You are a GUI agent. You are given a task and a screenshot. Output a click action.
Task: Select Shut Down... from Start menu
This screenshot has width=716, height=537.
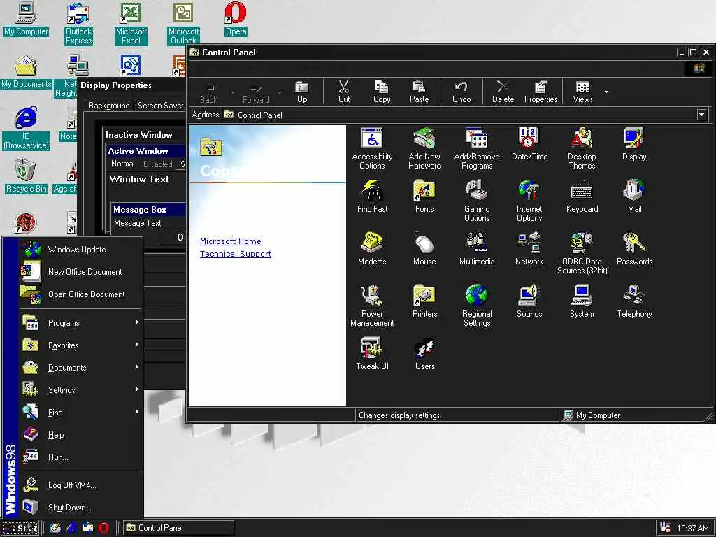click(81, 508)
